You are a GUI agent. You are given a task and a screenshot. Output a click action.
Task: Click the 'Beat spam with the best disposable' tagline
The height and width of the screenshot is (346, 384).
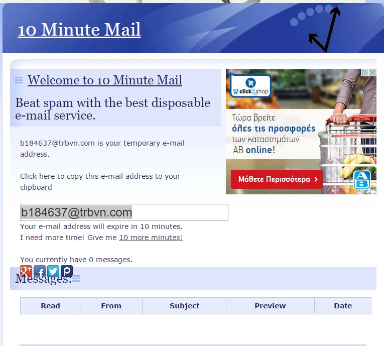point(112,109)
